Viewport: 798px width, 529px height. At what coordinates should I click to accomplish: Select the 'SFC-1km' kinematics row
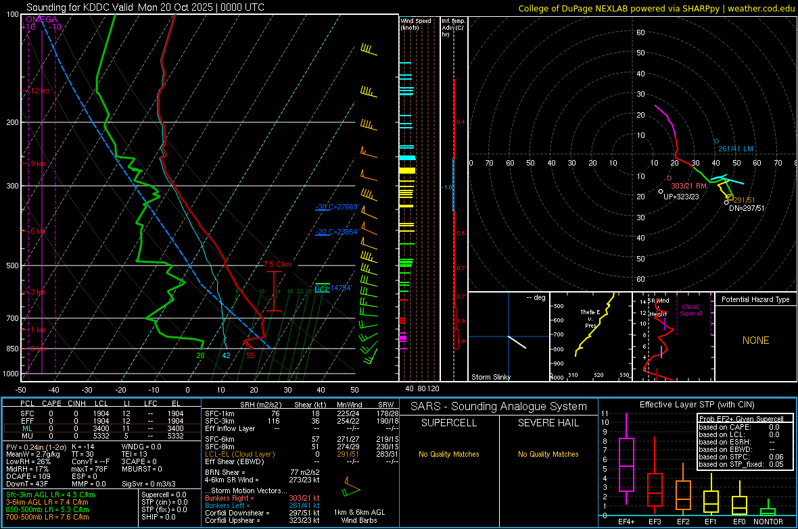[302, 413]
